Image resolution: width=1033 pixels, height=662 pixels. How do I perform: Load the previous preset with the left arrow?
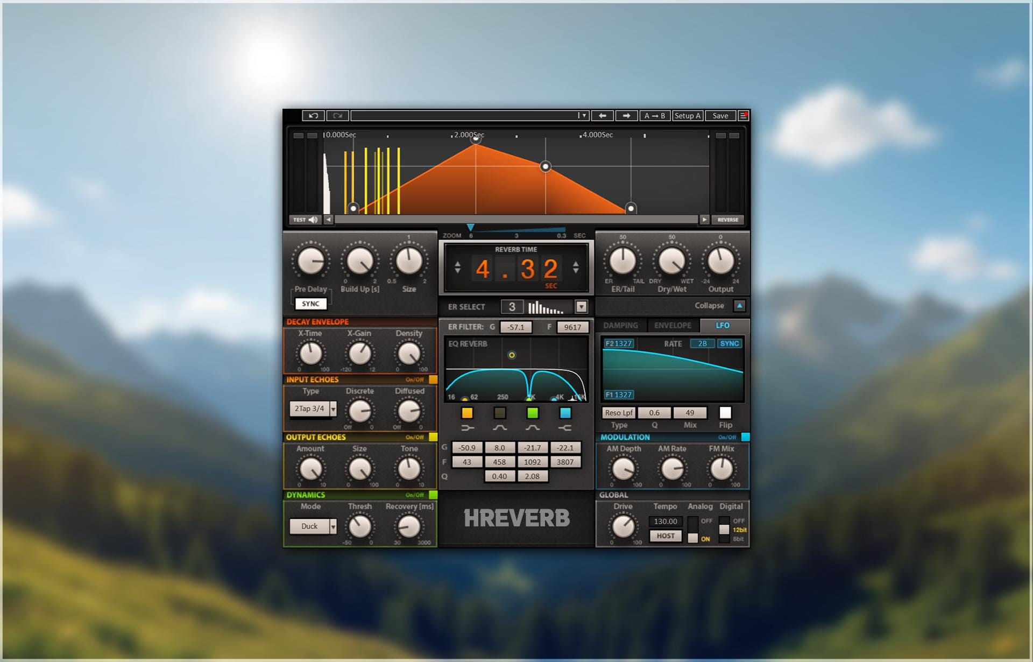[603, 116]
